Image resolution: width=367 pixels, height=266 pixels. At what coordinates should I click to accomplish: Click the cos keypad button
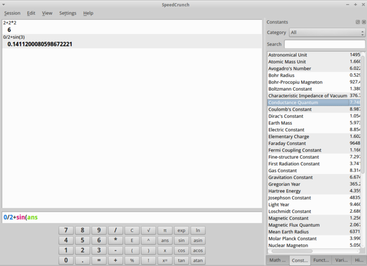182,251
